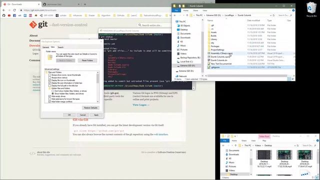This screenshot has height=180, width=320.
Task: Click Reset Folders button
Action: point(87,60)
